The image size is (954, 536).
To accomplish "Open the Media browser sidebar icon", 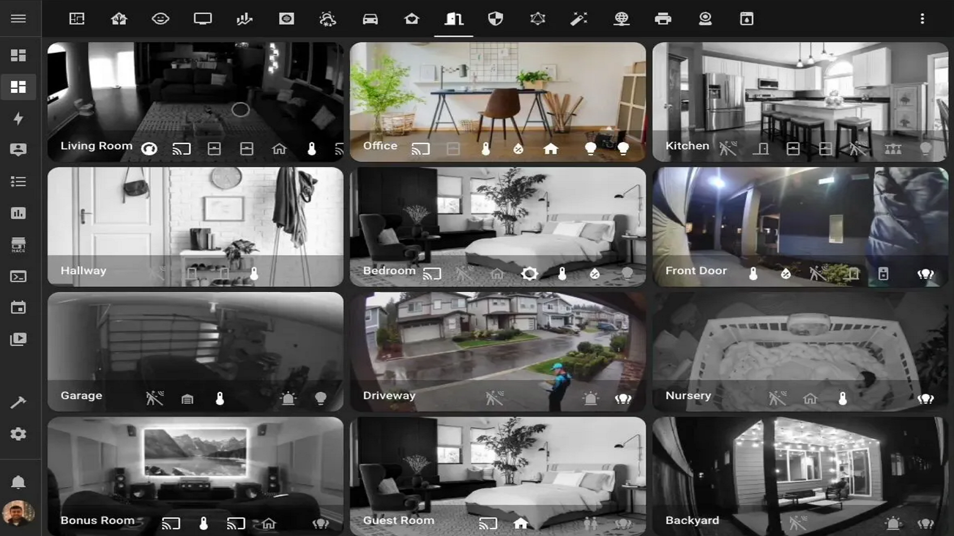I will pos(18,339).
